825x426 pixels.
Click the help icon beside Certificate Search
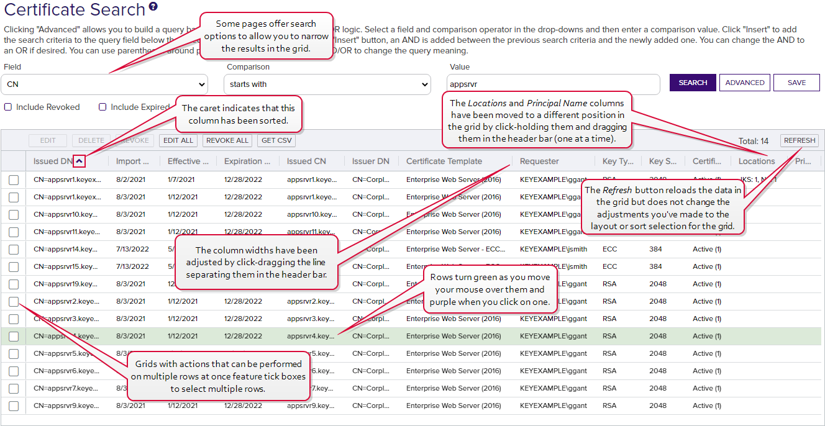click(x=153, y=7)
